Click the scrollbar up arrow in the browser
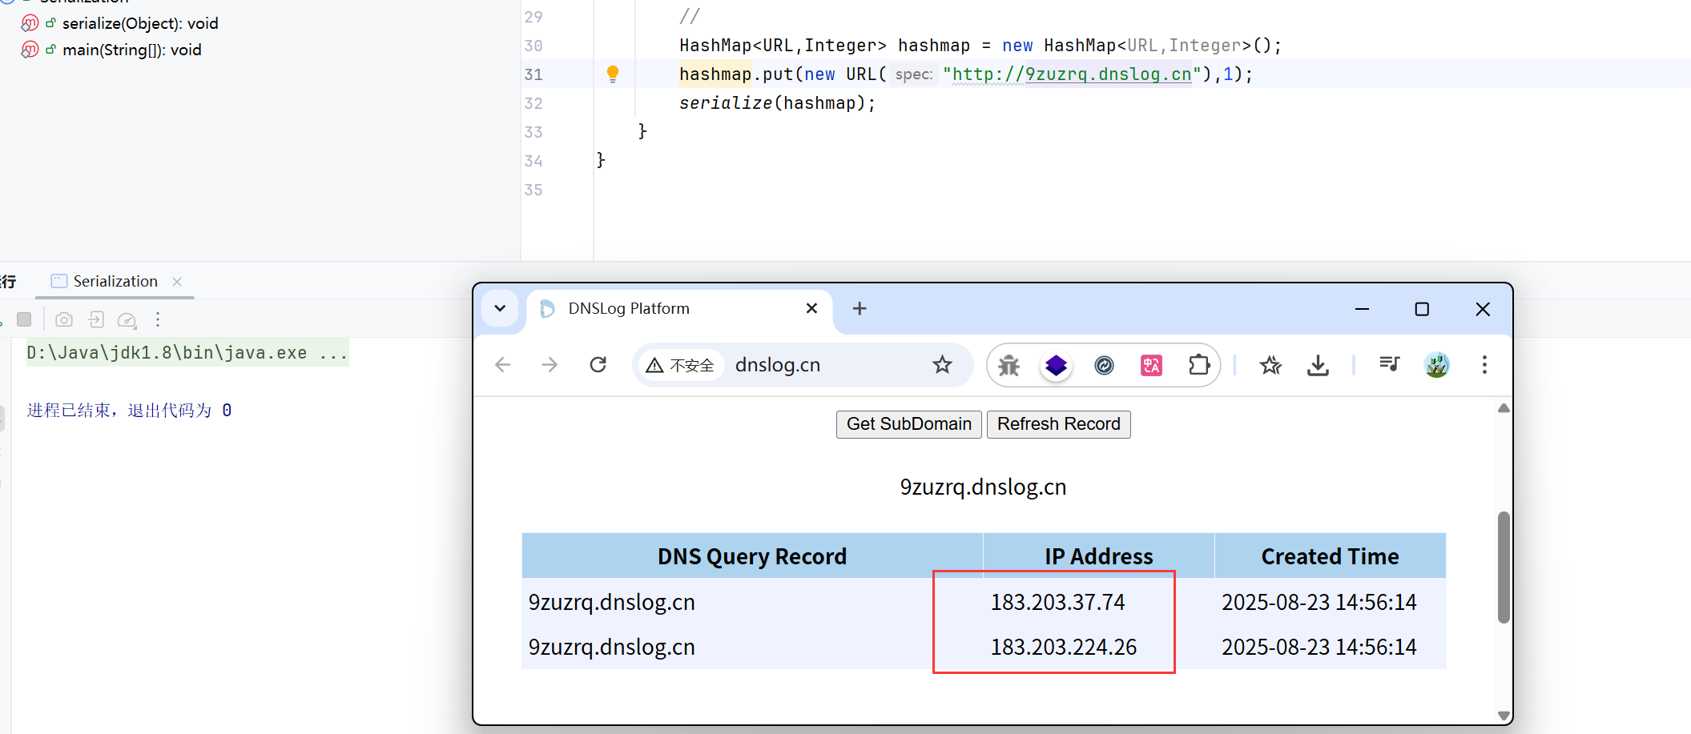 tap(1504, 408)
